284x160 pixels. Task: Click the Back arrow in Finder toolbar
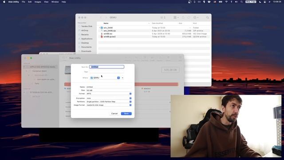tap(101, 17)
